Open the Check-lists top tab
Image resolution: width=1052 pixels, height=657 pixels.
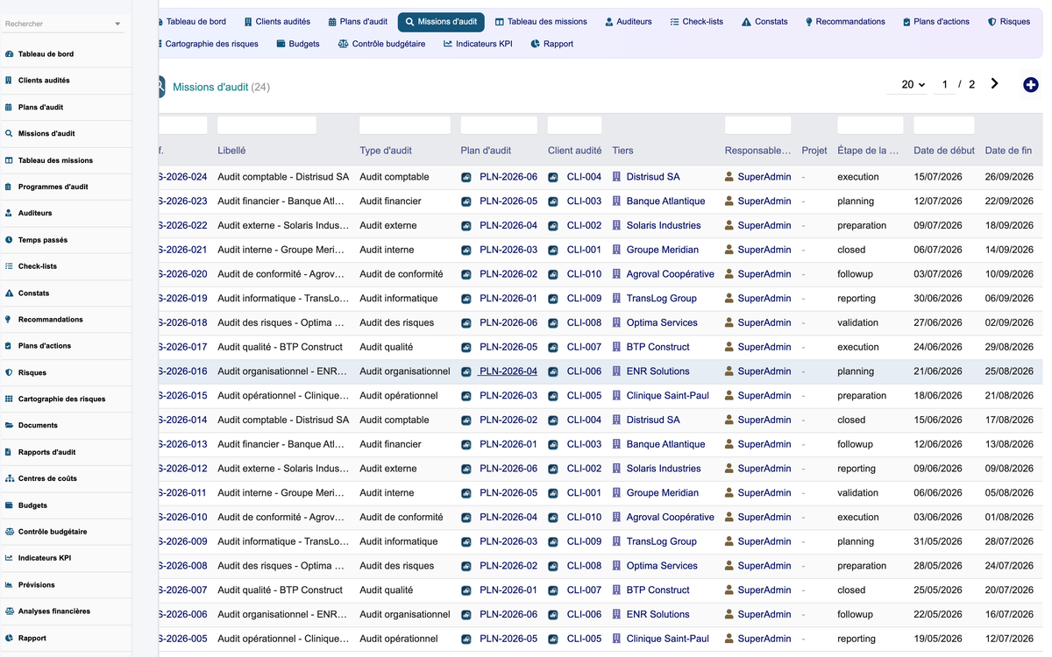(x=696, y=21)
